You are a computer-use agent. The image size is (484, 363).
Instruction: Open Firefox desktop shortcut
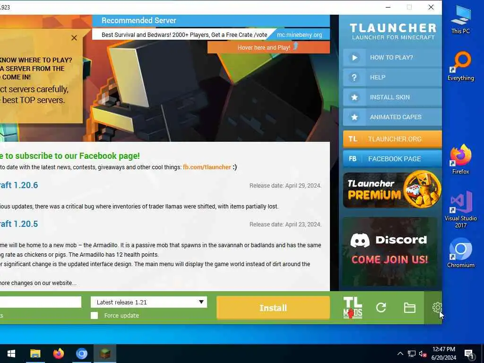pyautogui.click(x=460, y=160)
